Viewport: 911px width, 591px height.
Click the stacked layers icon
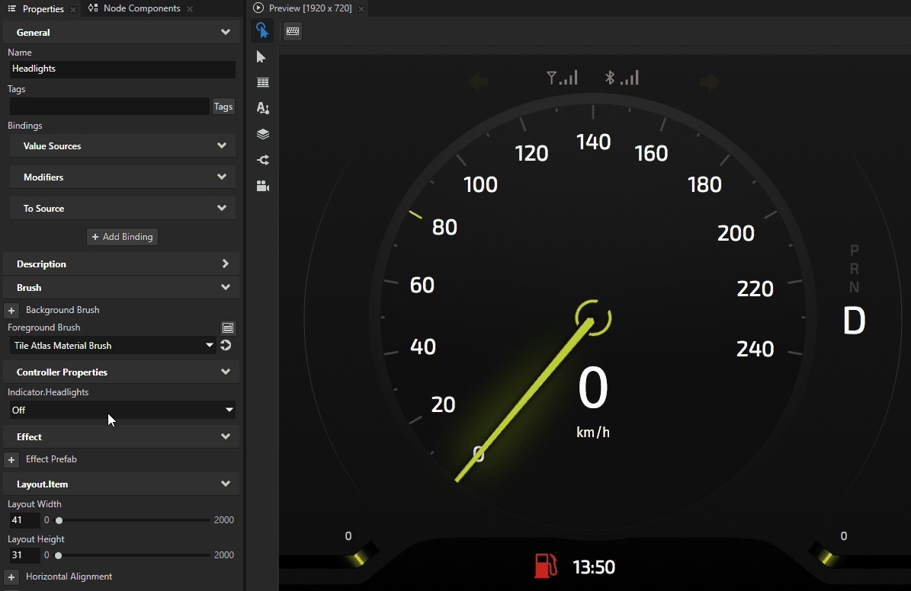pos(262,134)
